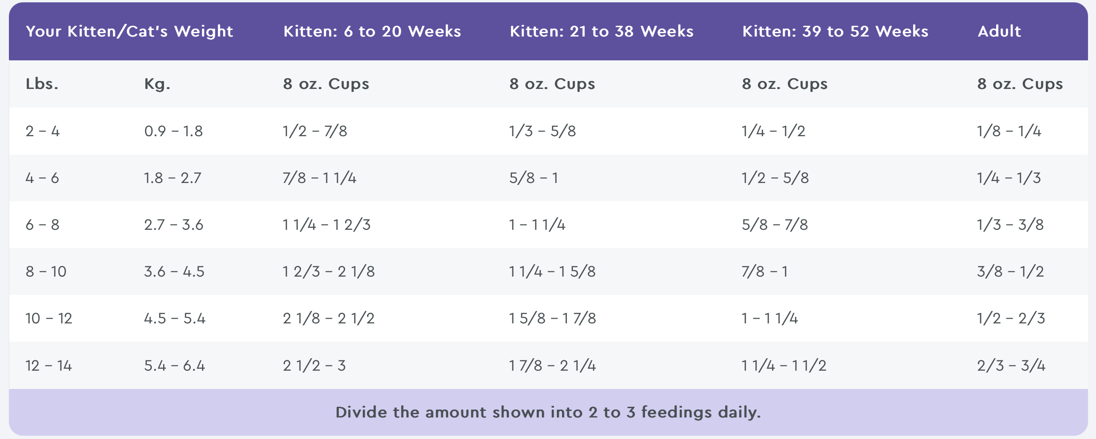1096x439 pixels.
Task: Click '8 oz. Cups' under the Adult column
Action: [1020, 84]
